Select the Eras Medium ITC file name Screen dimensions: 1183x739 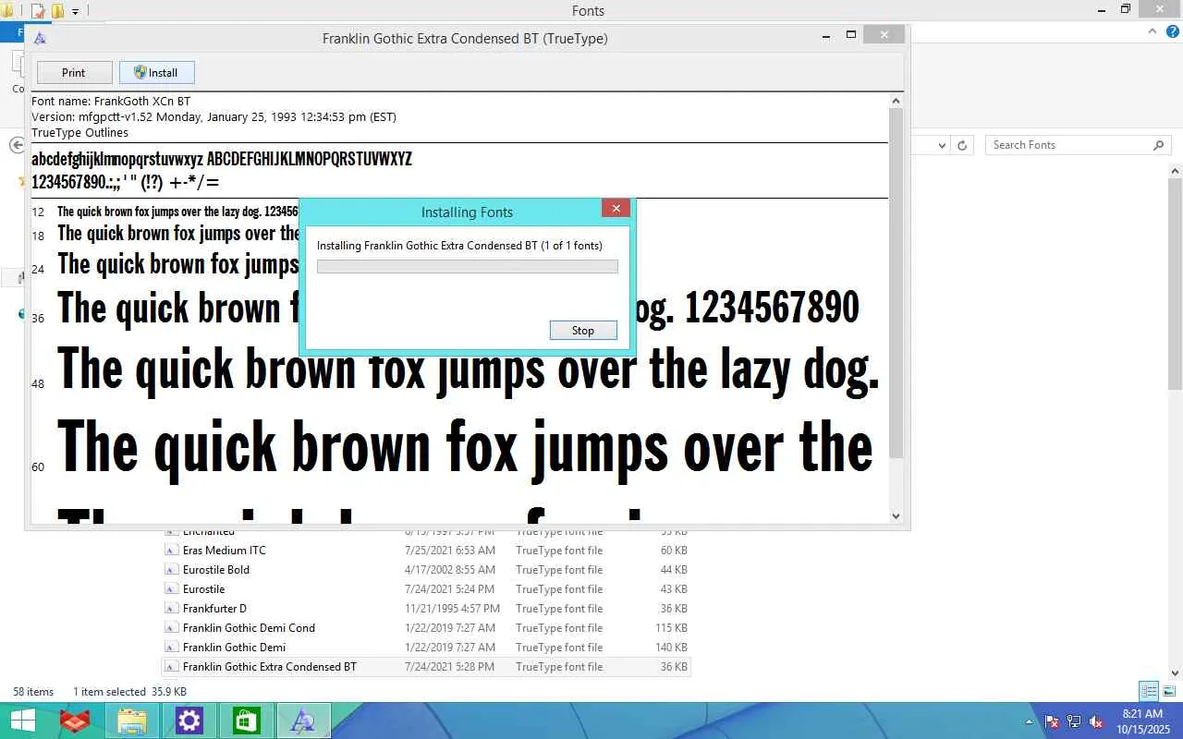[225, 551]
